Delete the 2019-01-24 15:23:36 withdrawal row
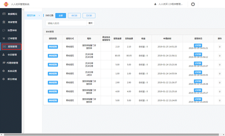Screen dimensions: 225x136 click(x=220, y=65)
